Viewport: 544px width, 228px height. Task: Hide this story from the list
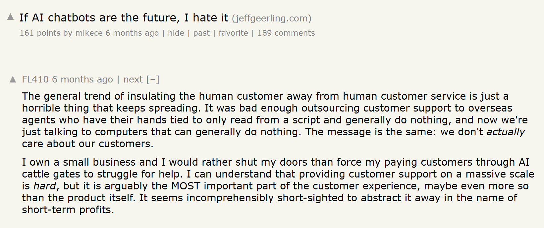click(x=176, y=33)
